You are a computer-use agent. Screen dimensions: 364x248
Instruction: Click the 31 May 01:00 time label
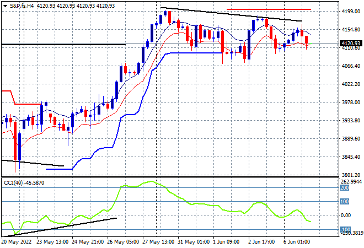(x=194, y=242)
